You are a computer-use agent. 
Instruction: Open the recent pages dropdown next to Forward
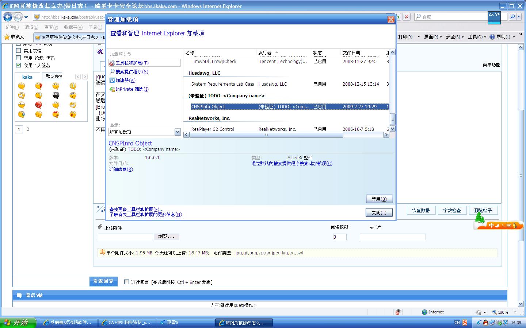coord(26,17)
